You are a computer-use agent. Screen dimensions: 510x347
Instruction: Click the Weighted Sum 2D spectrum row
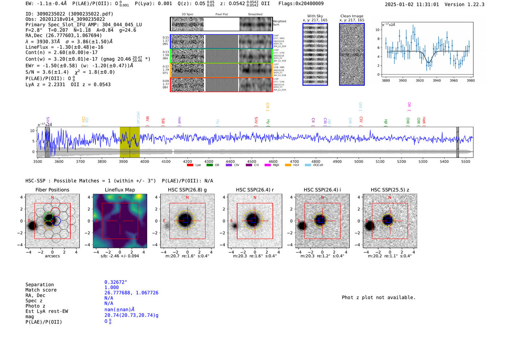point(221,24)
